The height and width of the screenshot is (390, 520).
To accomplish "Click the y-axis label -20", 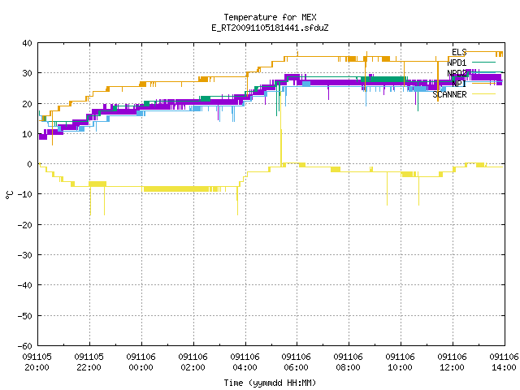I will click(x=25, y=225).
